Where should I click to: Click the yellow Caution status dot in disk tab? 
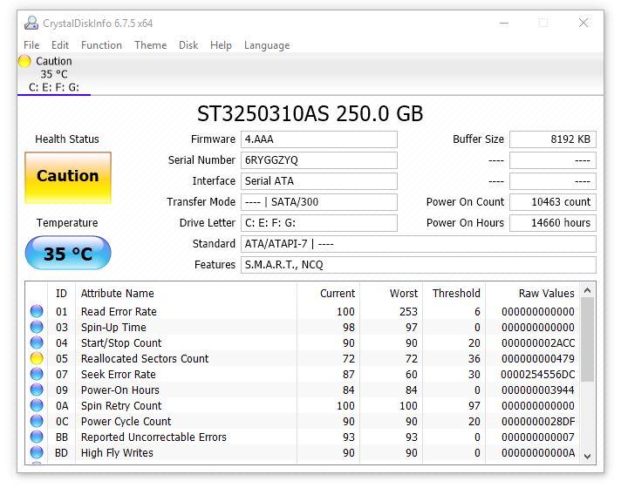24,61
